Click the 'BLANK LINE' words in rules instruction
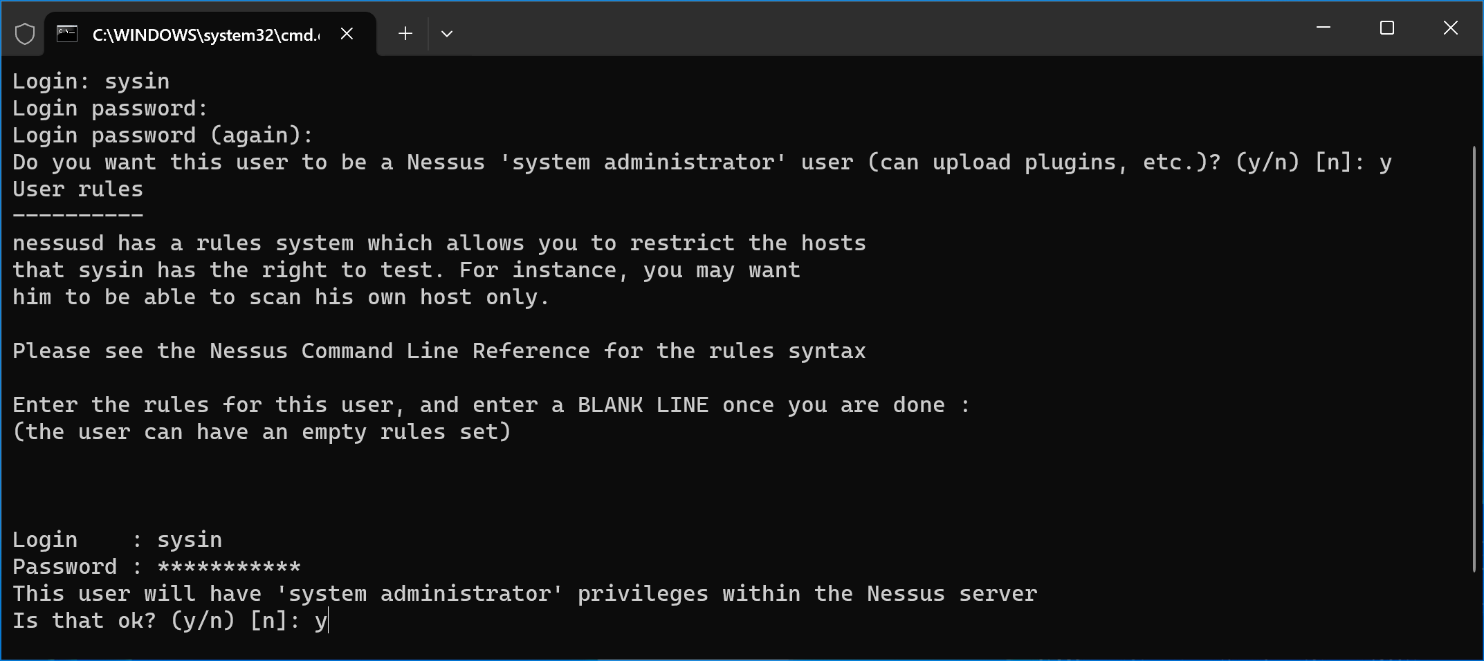1484x661 pixels. [643, 404]
